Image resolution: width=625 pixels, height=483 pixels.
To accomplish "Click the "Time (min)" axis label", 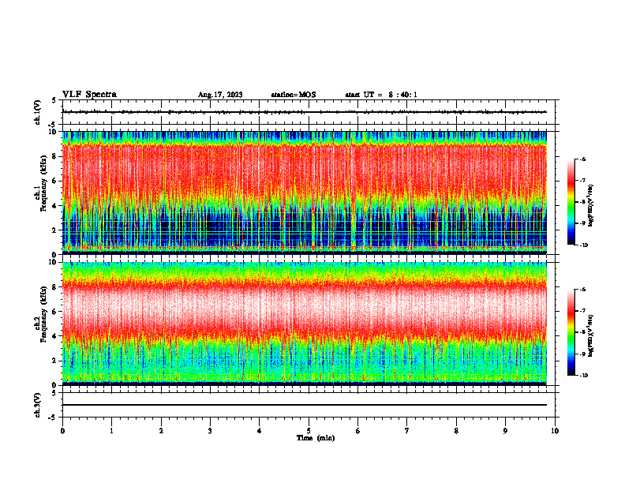I will pyautogui.click(x=316, y=438).
